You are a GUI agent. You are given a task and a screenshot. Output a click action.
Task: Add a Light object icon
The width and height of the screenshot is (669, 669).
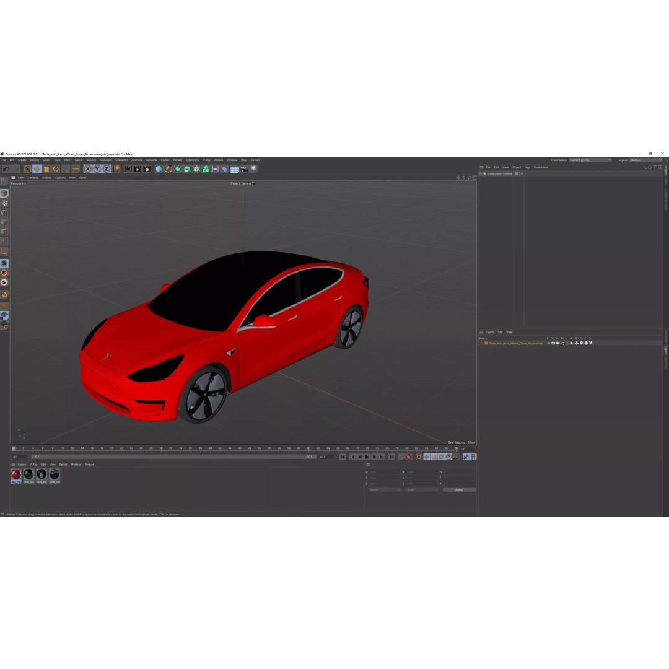(253, 169)
